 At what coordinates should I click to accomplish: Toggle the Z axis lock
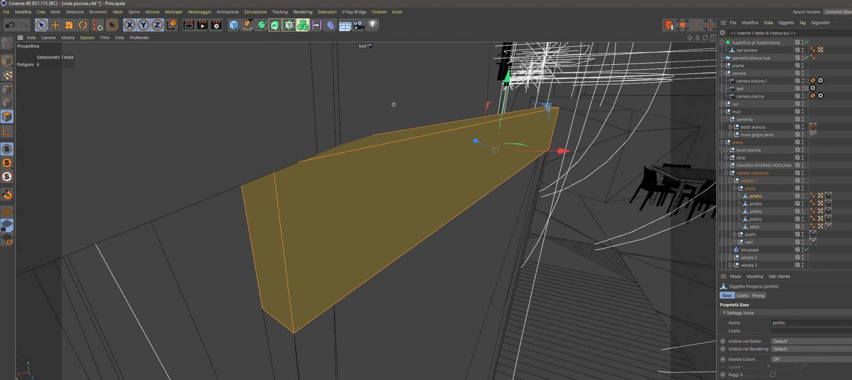pyautogui.click(x=157, y=25)
